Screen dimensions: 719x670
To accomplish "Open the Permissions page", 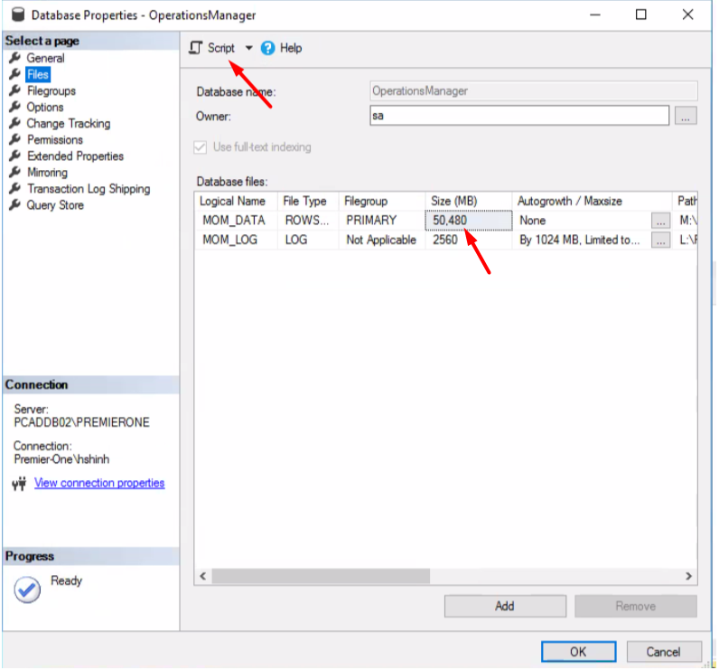I will [55, 139].
